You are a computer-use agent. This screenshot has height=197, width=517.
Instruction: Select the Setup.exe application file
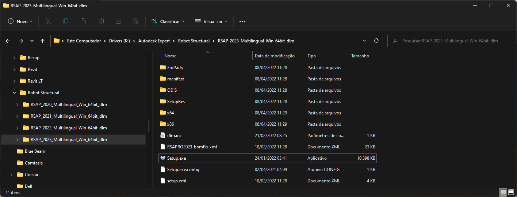(177, 158)
